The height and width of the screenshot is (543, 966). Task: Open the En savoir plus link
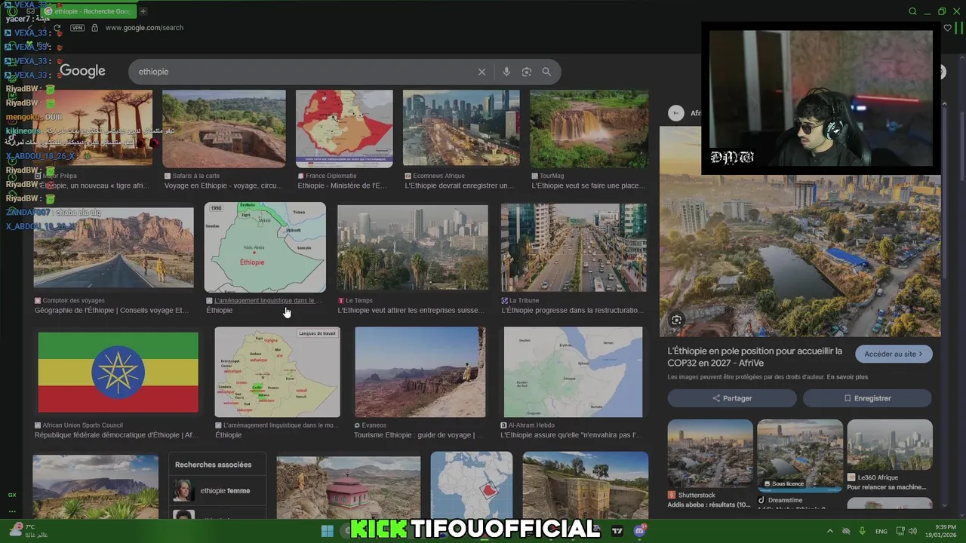(x=848, y=377)
